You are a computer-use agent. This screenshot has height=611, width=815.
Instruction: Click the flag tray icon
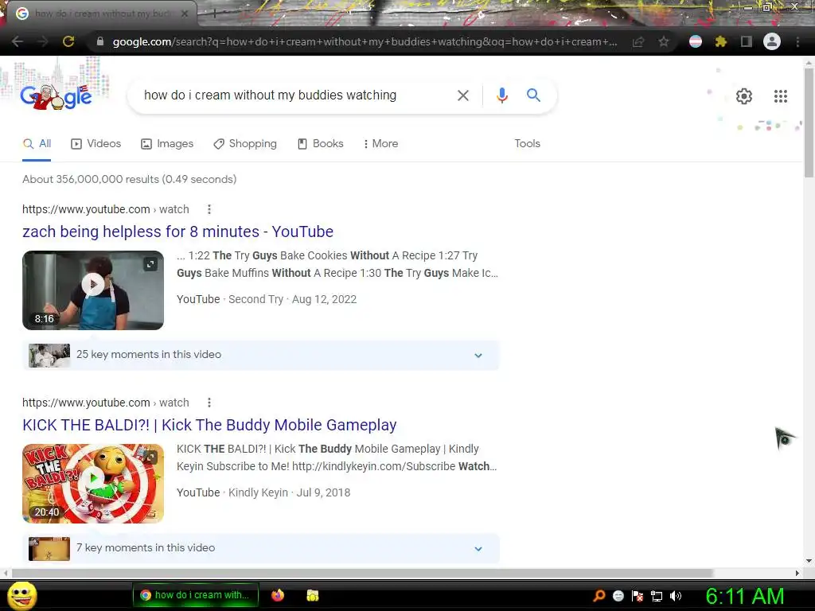[x=638, y=596]
